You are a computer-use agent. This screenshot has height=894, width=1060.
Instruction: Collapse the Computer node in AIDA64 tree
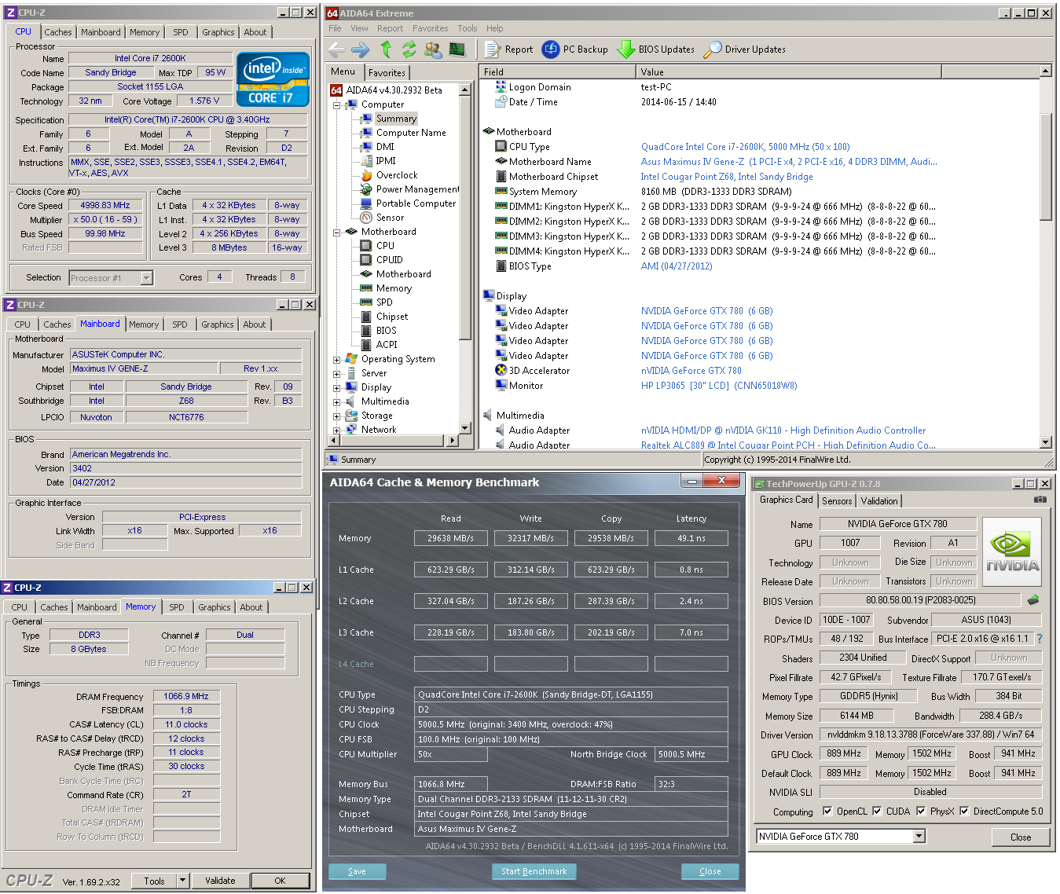(x=337, y=104)
